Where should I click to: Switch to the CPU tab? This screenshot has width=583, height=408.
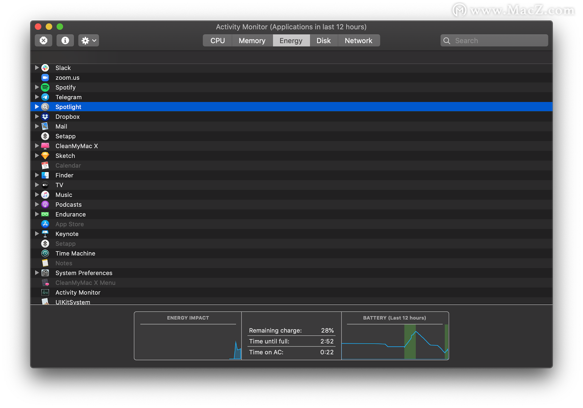point(218,41)
